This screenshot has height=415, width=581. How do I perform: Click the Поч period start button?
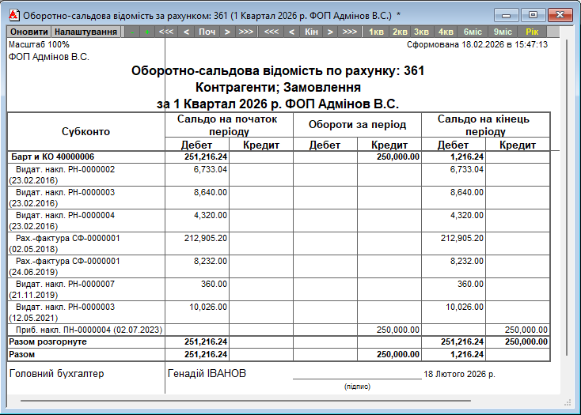[207, 32]
